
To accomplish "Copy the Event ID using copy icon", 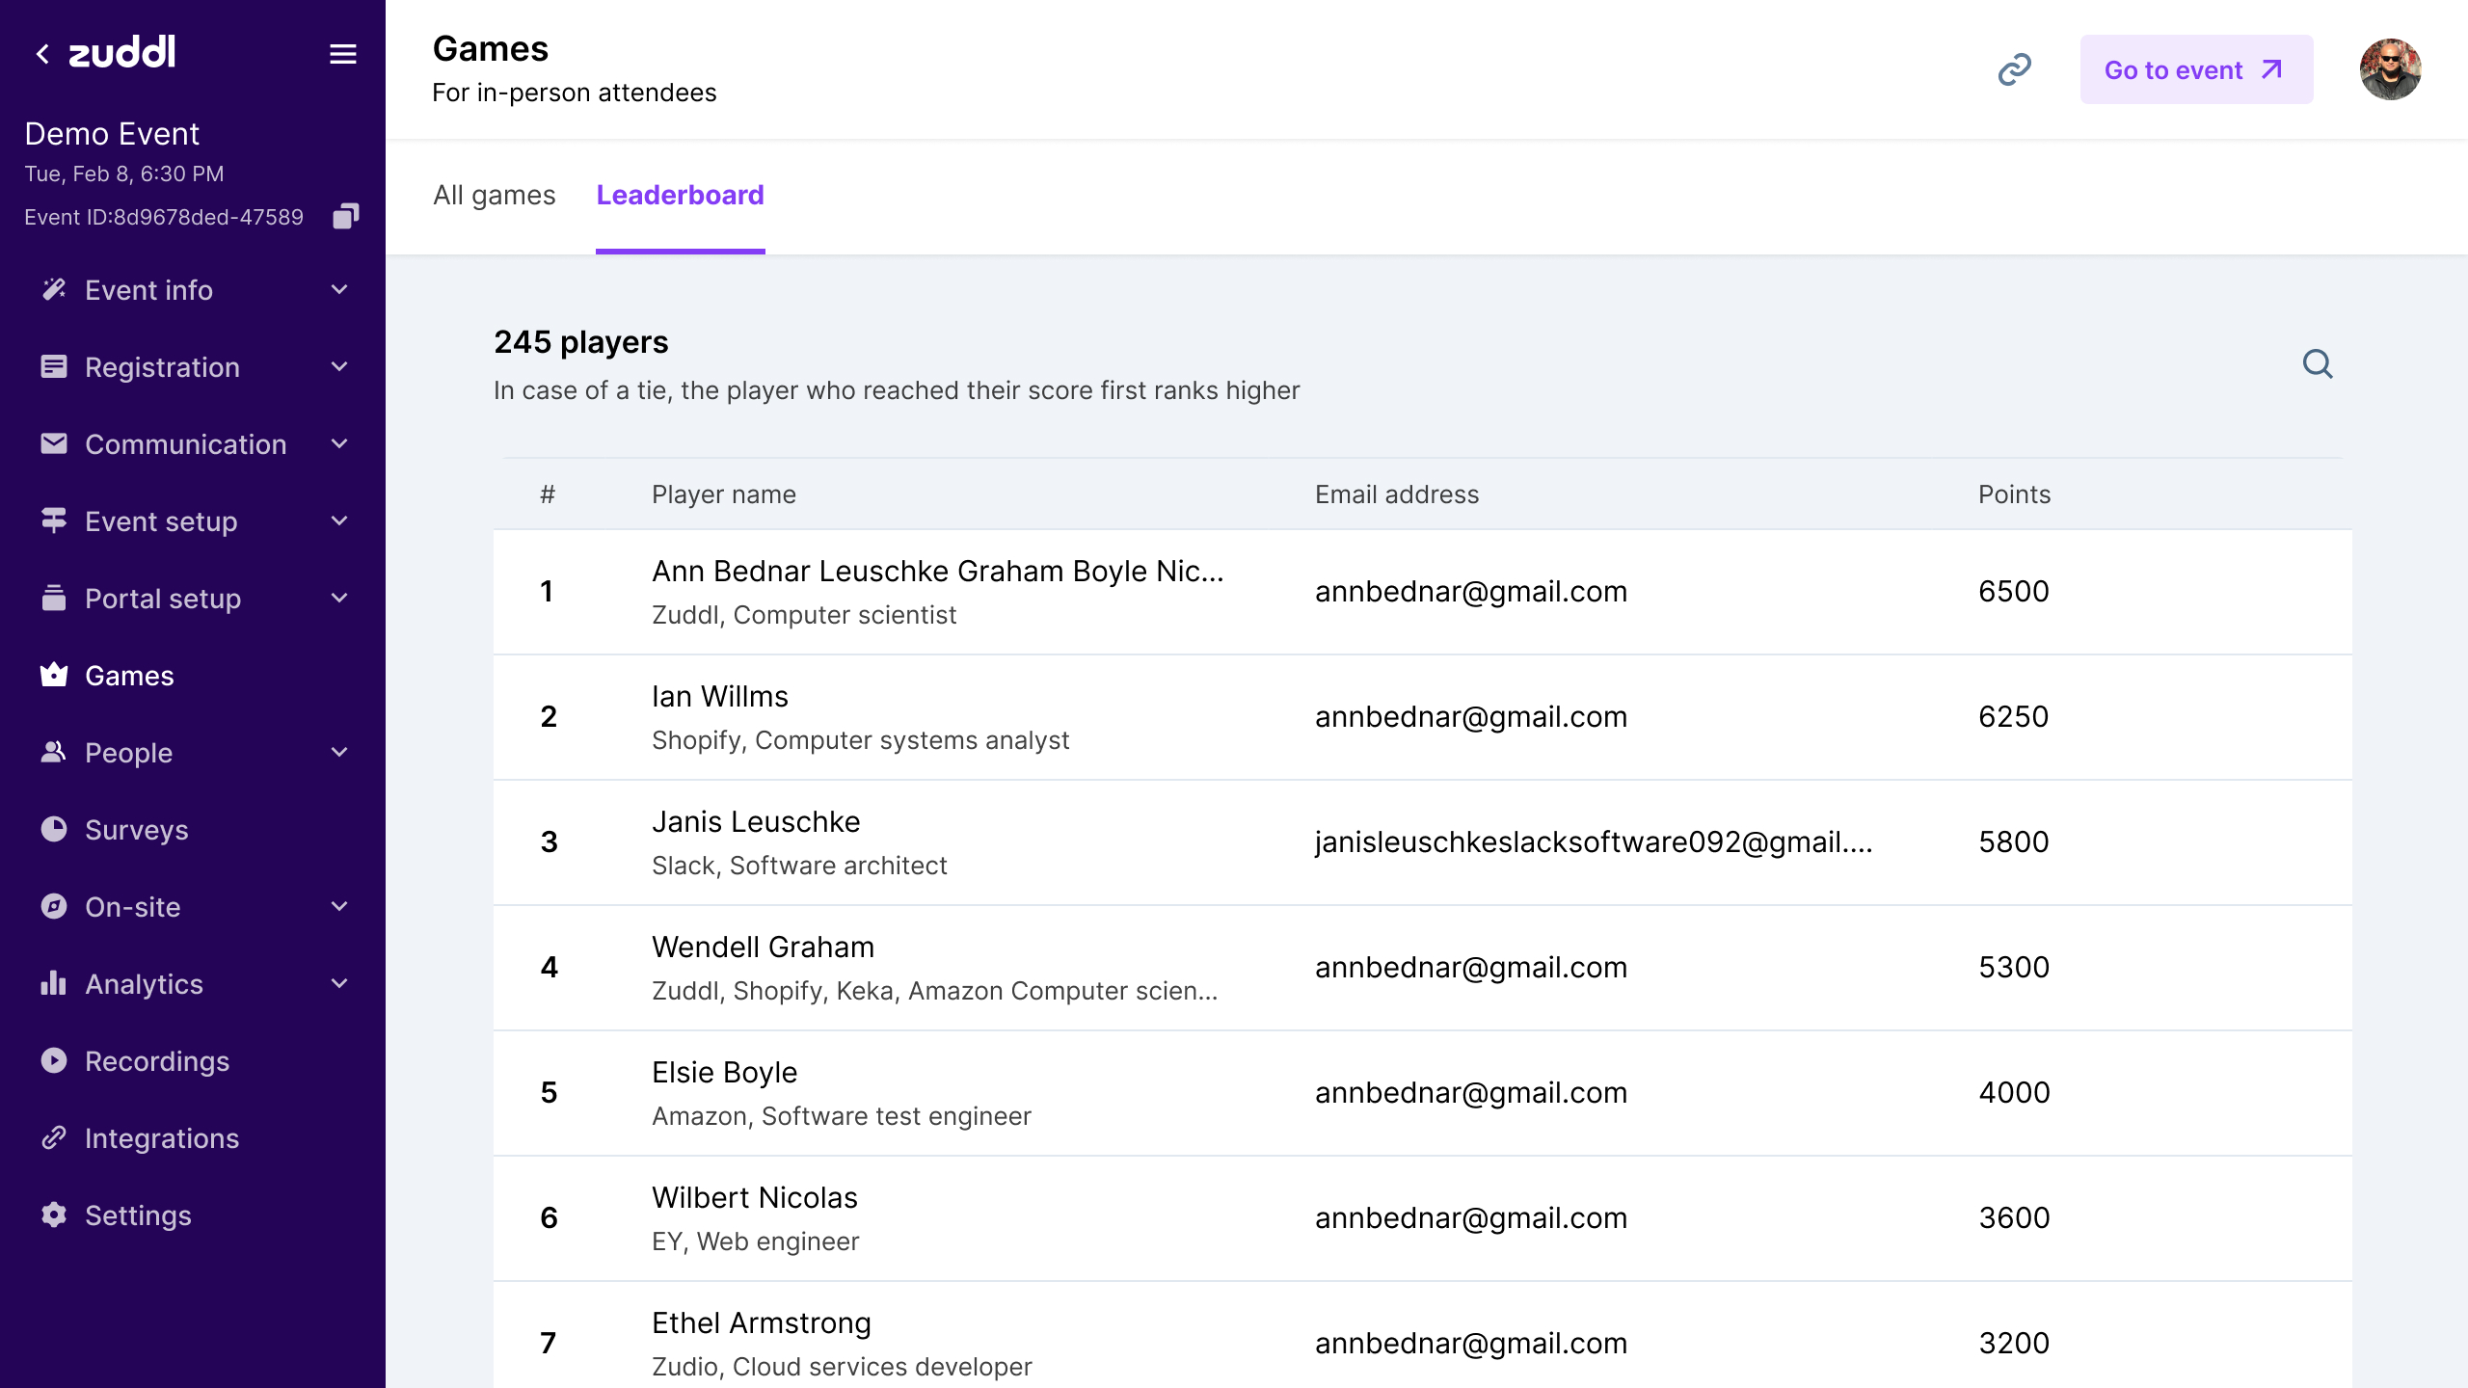I will (345, 216).
